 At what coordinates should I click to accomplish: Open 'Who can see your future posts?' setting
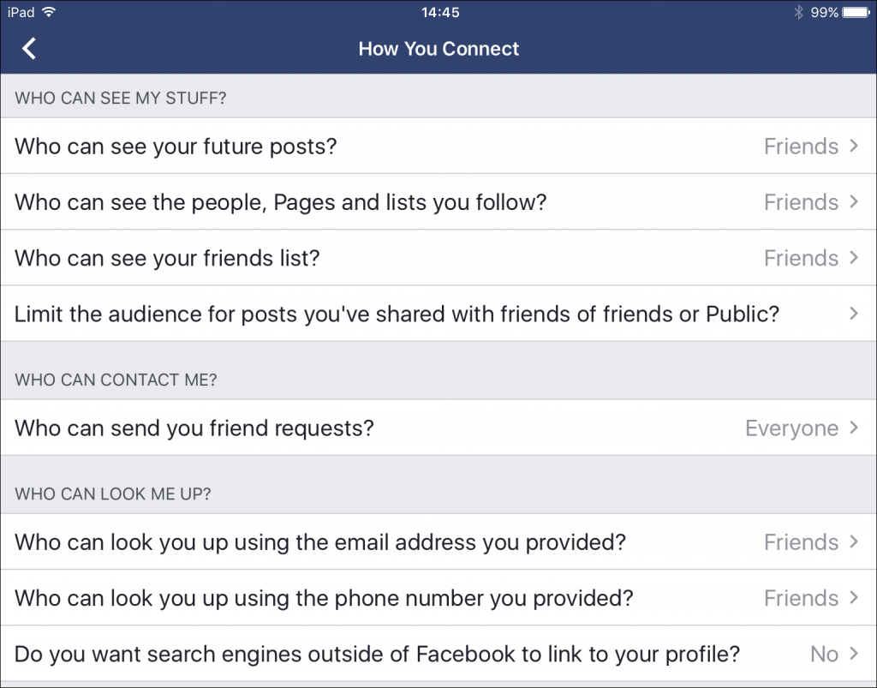pos(343,146)
